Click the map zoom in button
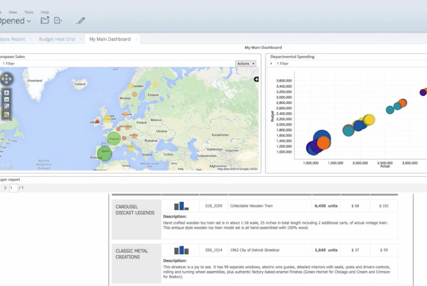Viewport: 427px width, 286px height. pos(6,93)
